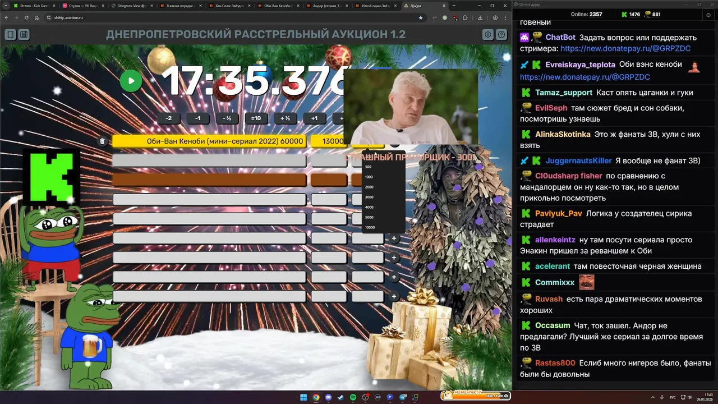This screenshot has height=404, width=718.
Task: Click the +1 timer button
Action: pyautogui.click(x=314, y=118)
